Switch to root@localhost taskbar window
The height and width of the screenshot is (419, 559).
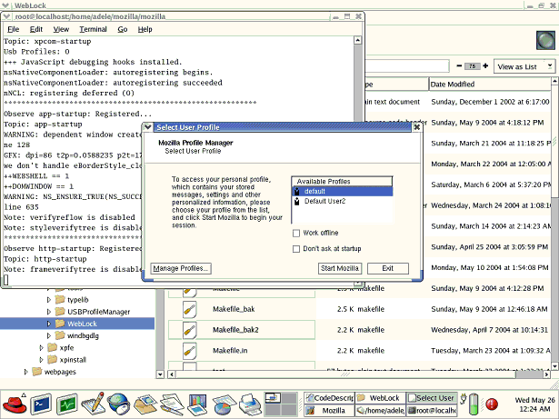pos(432,411)
